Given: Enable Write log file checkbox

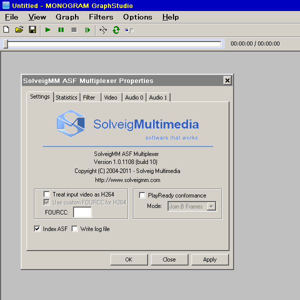Looking at the screenshot, I should point(74,228).
